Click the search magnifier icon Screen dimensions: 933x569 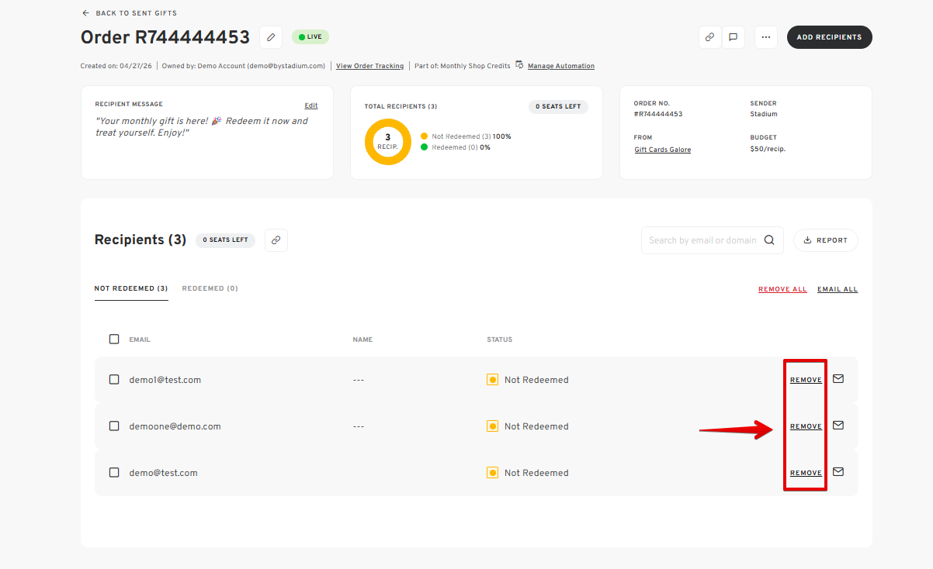click(769, 240)
